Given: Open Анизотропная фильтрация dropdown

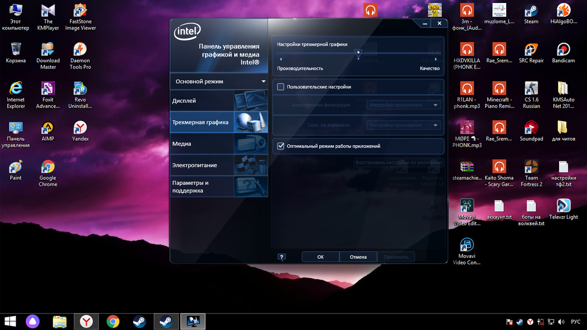Looking at the screenshot, I should coord(404,105).
